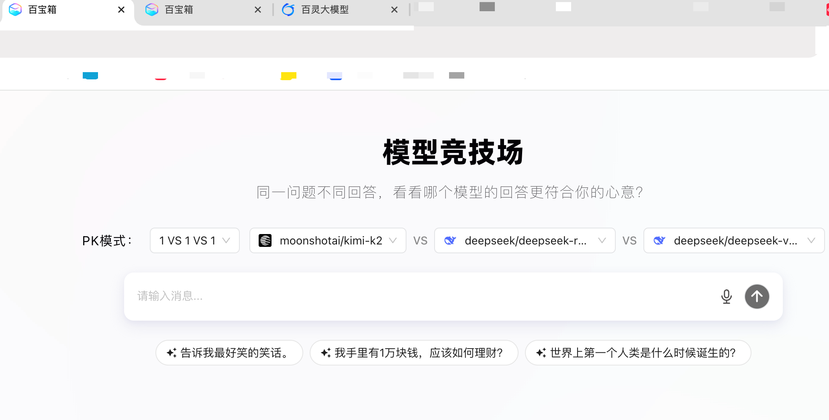Choose the 我手里有1万块钱 finance suggestion
The image size is (829, 420).
(418, 353)
